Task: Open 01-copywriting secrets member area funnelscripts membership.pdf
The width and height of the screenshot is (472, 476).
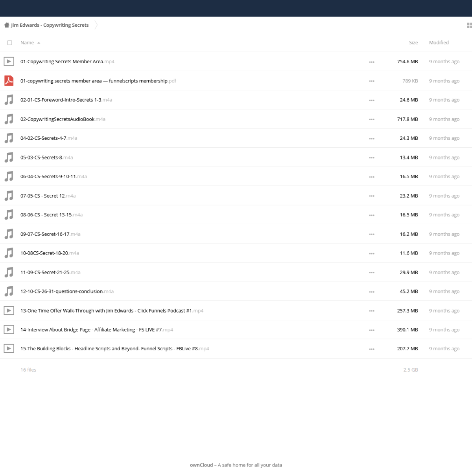Action: click(x=98, y=81)
